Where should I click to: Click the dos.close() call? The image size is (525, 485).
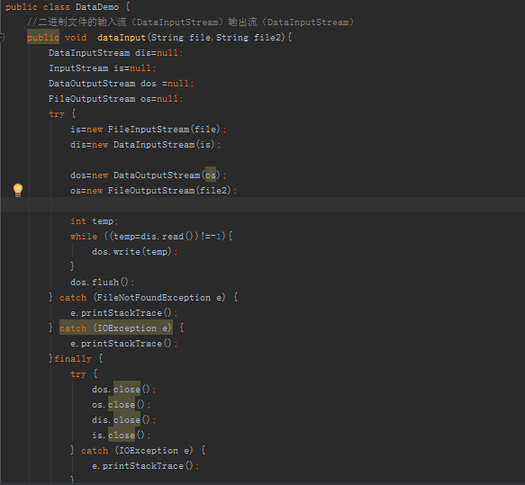click(124, 390)
